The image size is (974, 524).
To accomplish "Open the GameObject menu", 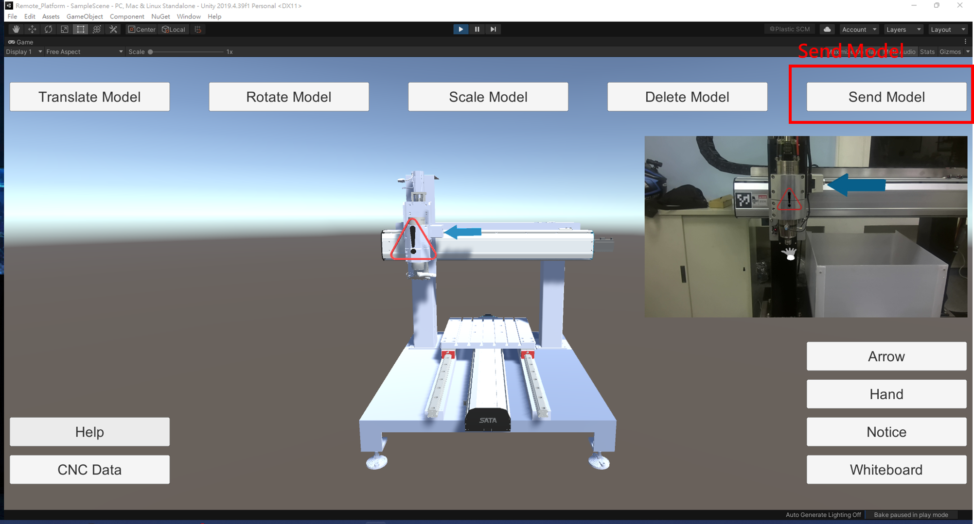I will coord(85,16).
